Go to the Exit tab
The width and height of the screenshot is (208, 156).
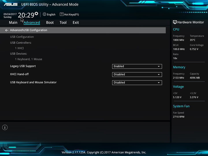76,23
